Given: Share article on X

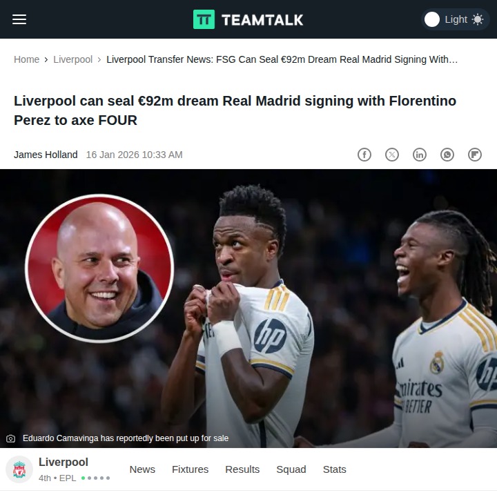Looking at the screenshot, I should click(392, 155).
